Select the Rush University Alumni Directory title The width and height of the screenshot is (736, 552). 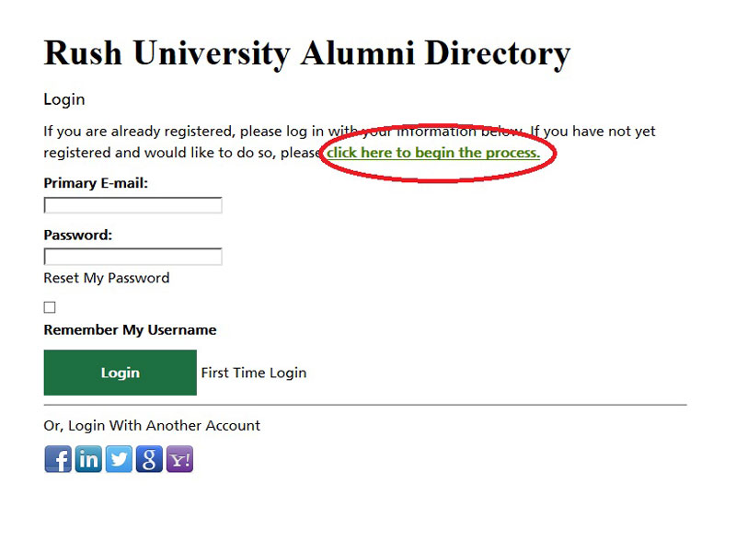coord(305,52)
